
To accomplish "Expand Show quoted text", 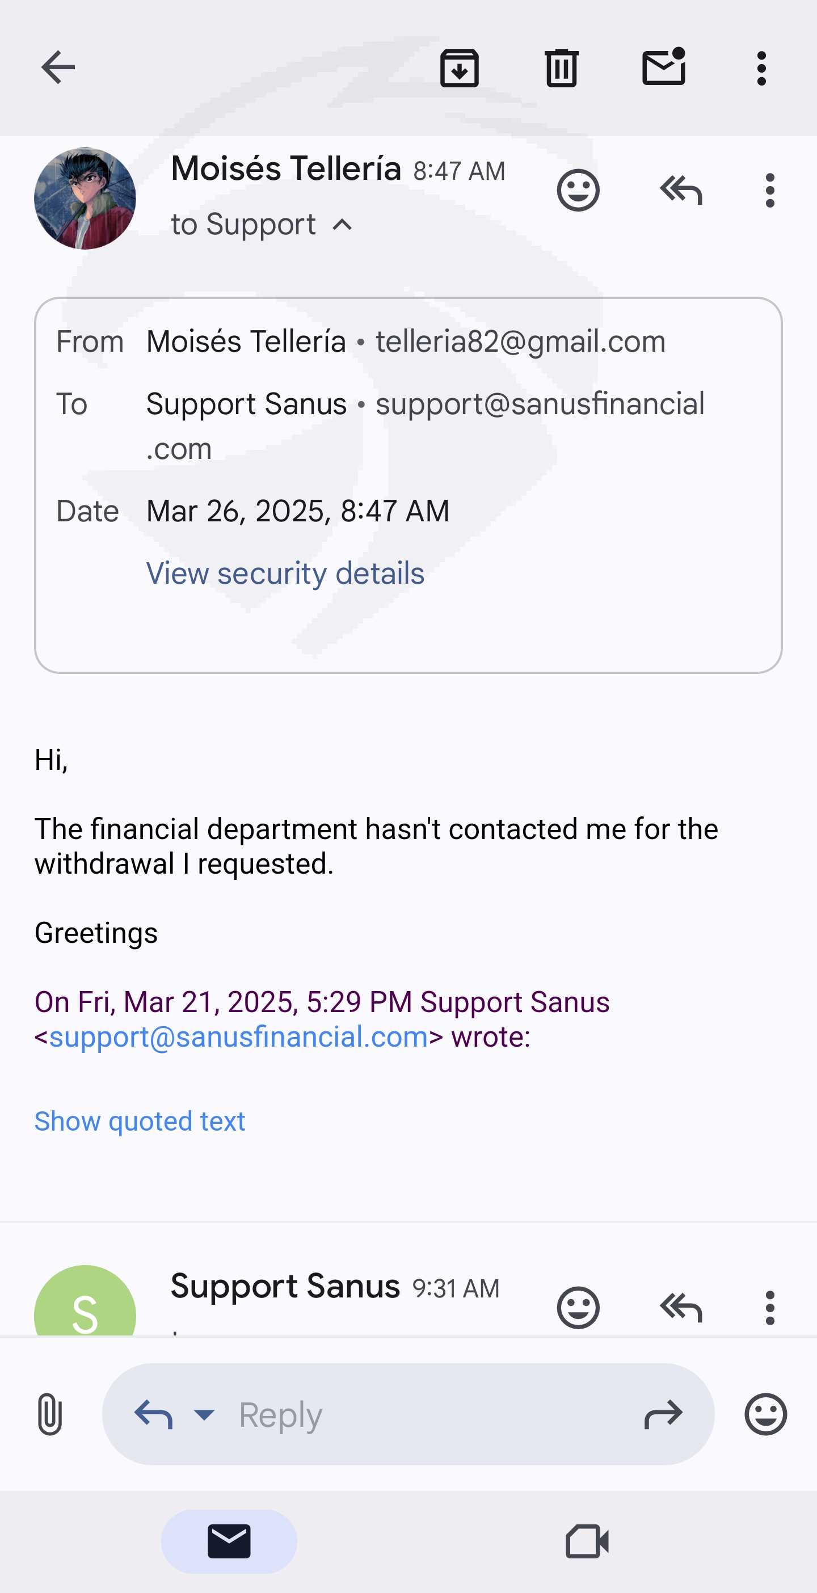I will [140, 1121].
